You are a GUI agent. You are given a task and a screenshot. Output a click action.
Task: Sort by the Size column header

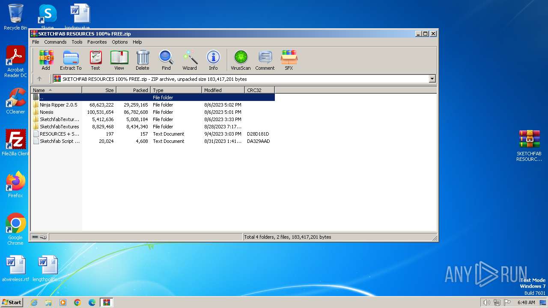tap(99, 90)
